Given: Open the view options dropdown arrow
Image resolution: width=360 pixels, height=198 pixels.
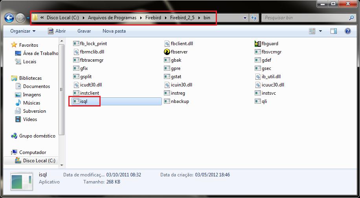Looking at the screenshot, I should pos(321,31).
